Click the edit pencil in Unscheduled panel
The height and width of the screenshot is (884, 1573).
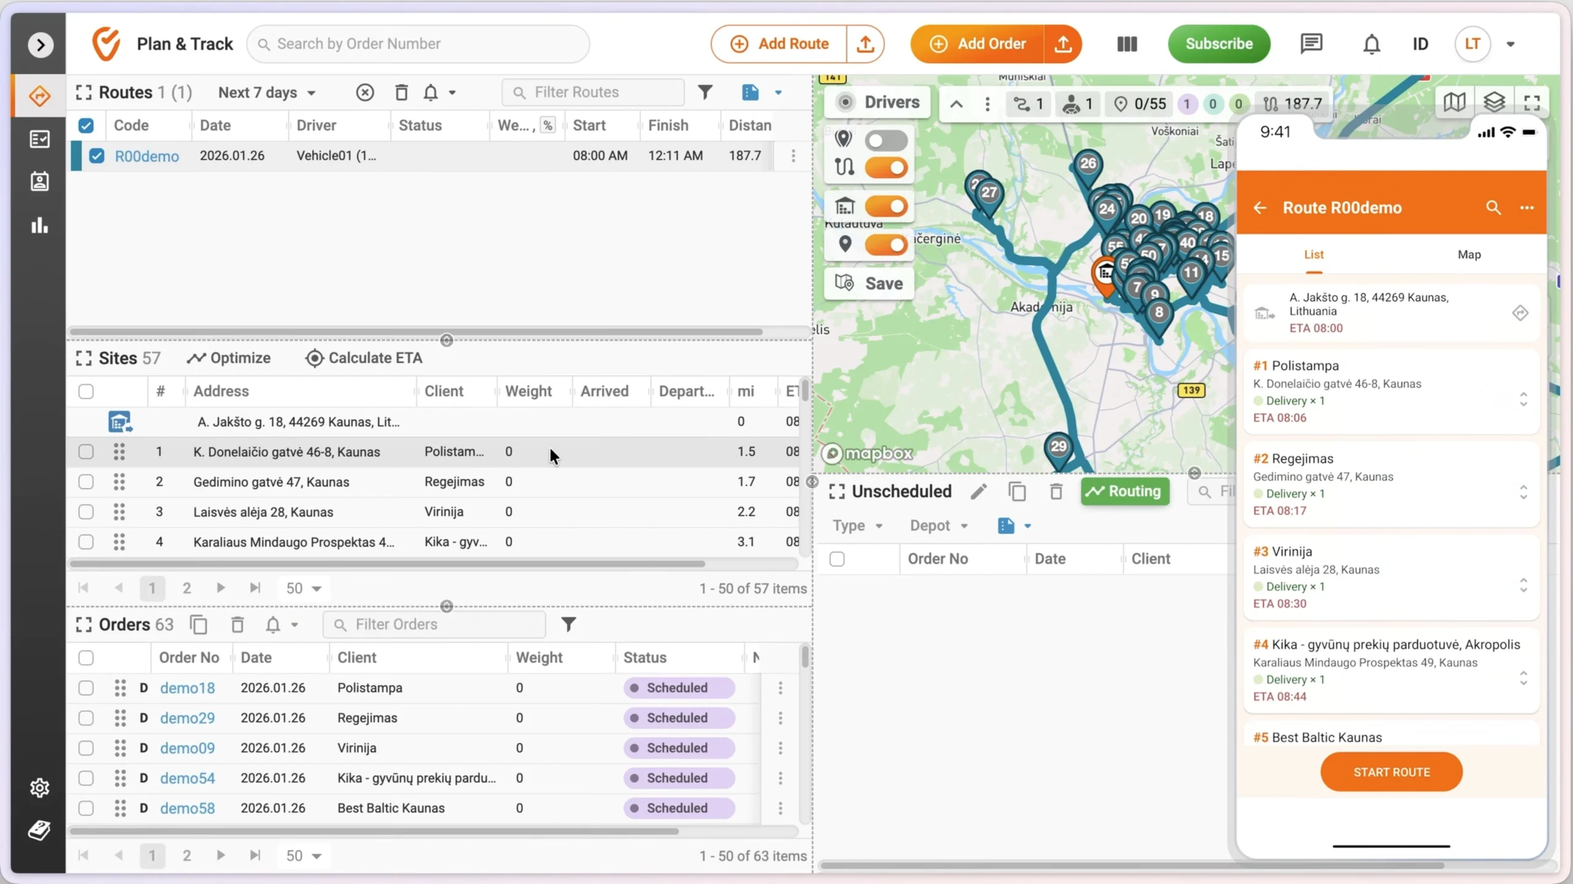coord(979,492)
